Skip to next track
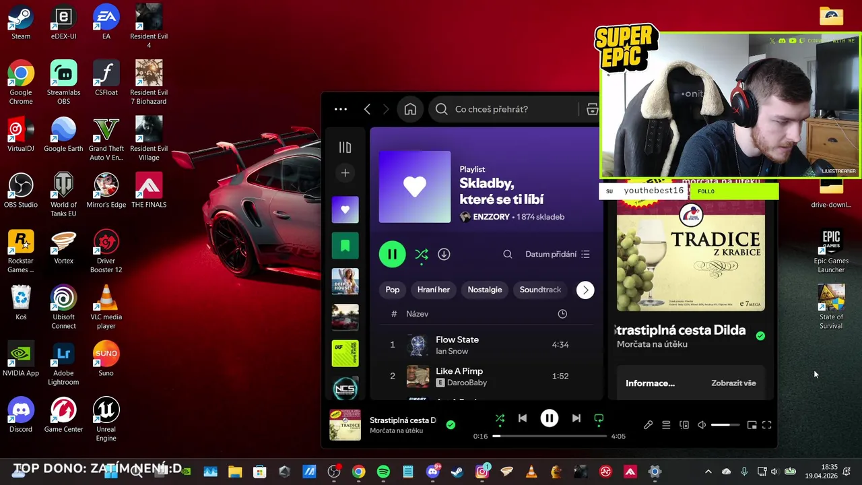Image resolution: width=862 pixels, height=485 pixels. (576, 418)
